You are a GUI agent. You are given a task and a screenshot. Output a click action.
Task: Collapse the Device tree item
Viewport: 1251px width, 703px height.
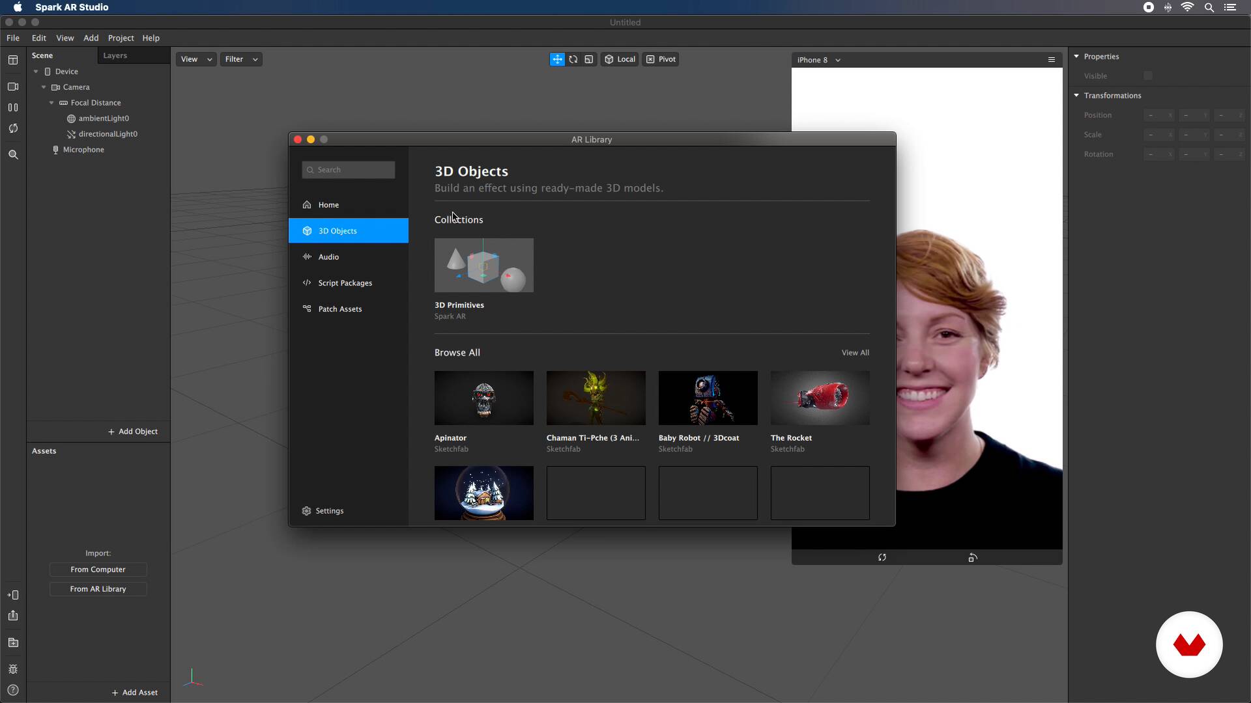point(36,72)
